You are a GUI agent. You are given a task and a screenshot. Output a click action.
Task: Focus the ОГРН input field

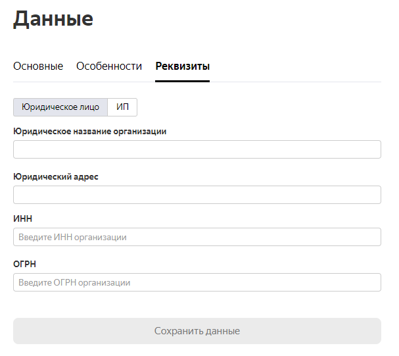(197, 282)
